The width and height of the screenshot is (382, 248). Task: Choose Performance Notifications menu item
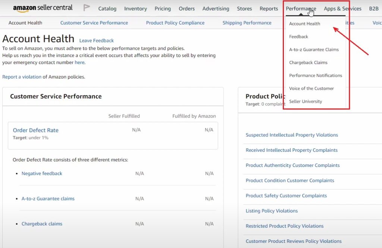click(x=315, y=75)
